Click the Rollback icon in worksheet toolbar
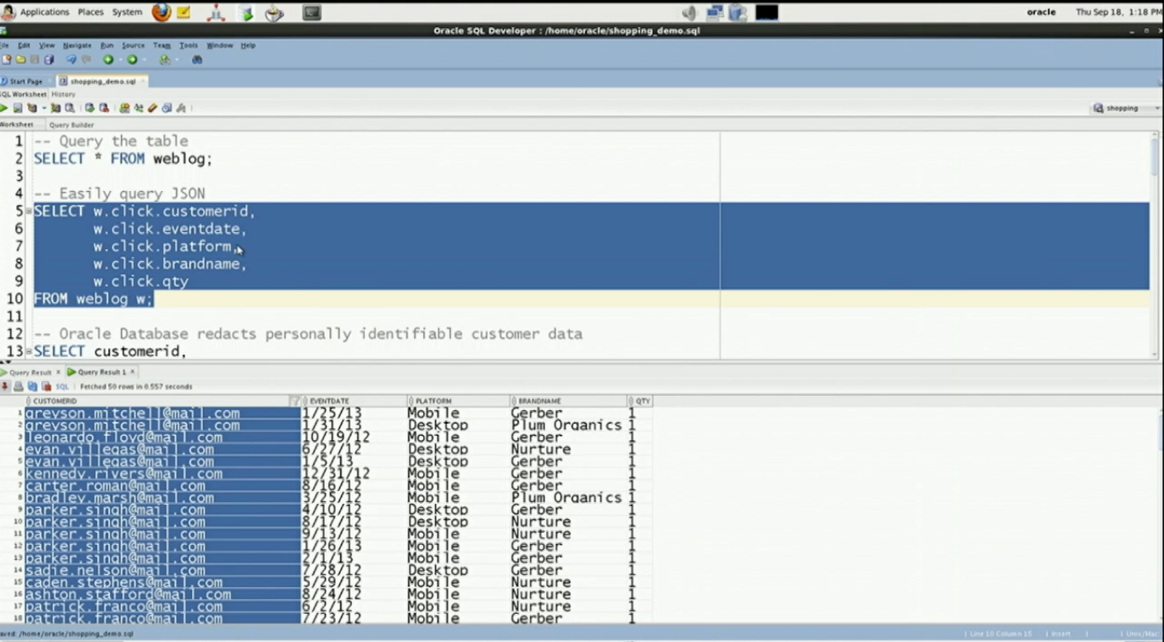Screen dimensions: 1164x642 104,108
